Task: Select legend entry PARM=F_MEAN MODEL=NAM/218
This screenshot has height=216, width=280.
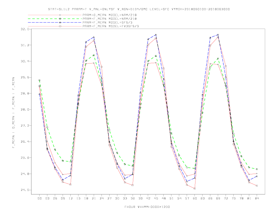Action: (110, 19)
